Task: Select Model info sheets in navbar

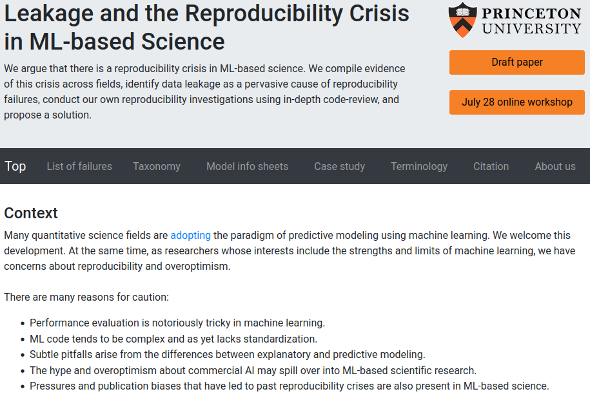Action: [247, 166]
